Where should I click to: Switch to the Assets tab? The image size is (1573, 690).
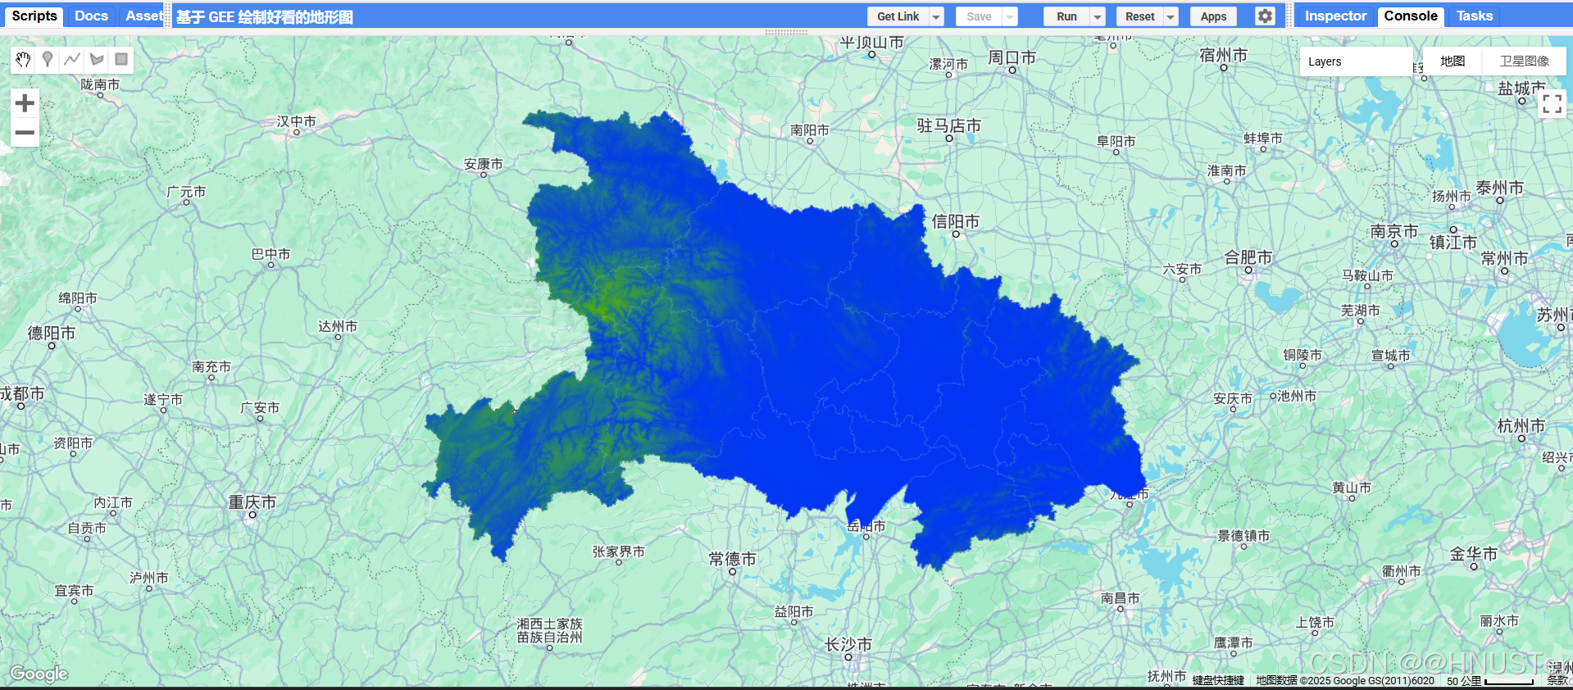pos(143,16)
